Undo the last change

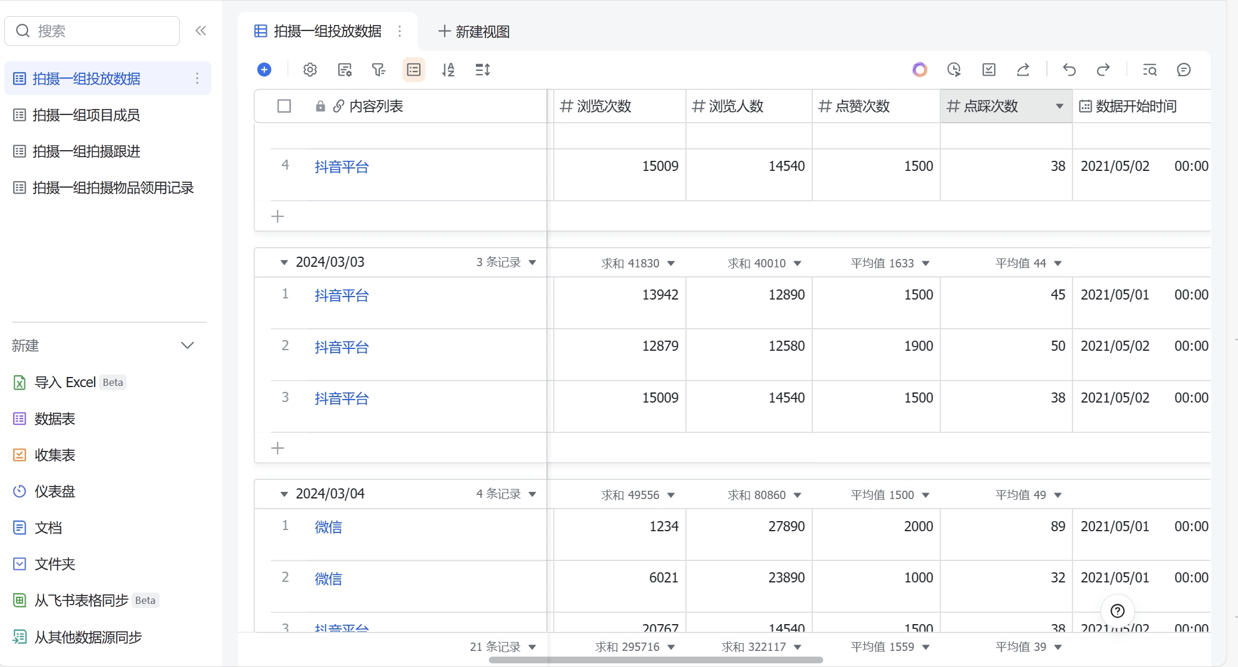(1069, 70)
